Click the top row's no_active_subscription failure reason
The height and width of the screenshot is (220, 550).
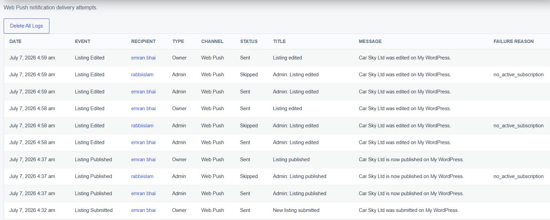(518, 75)
